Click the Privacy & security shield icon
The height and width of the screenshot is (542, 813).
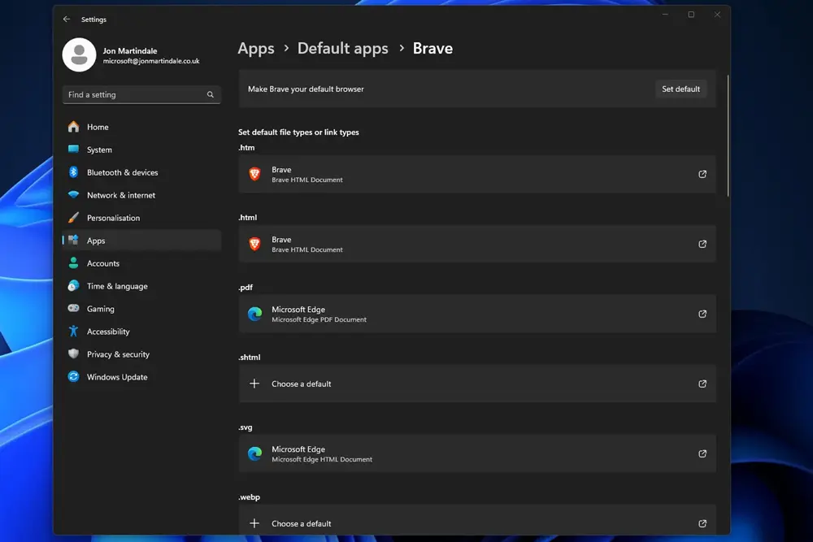74,354
